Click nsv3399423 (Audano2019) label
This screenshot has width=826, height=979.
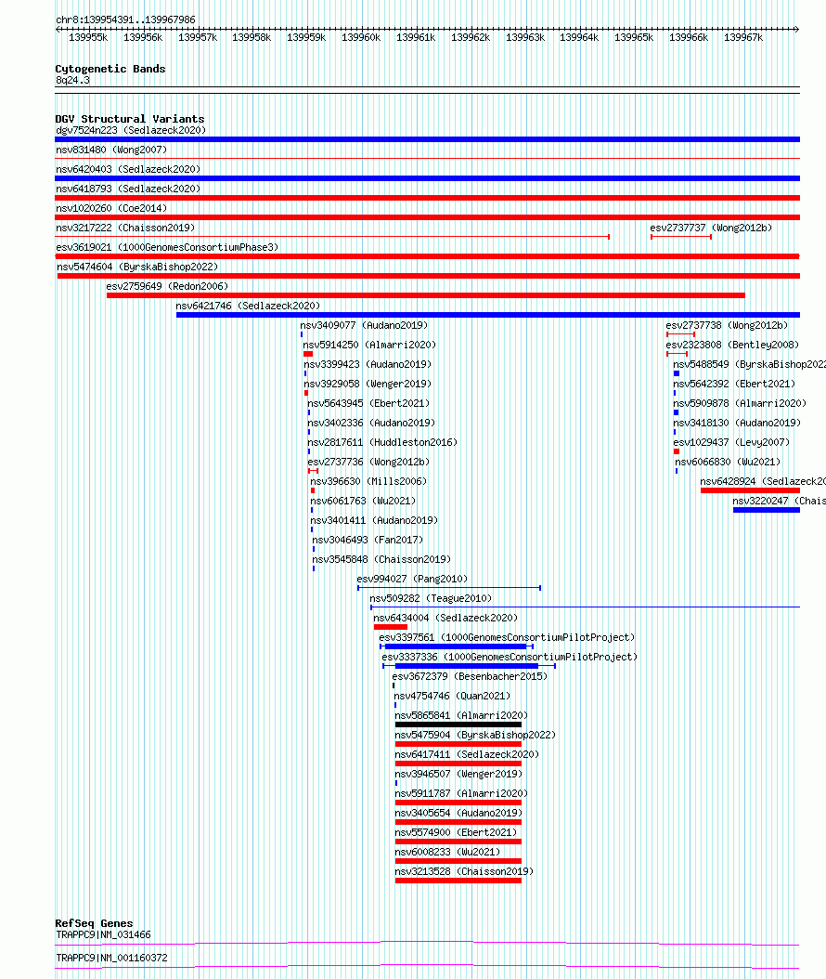click(x=368, y=365)
